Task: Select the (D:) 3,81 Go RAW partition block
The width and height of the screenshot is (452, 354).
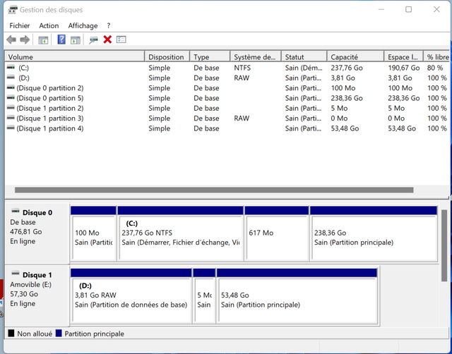Action: click(x=131, y=296)
